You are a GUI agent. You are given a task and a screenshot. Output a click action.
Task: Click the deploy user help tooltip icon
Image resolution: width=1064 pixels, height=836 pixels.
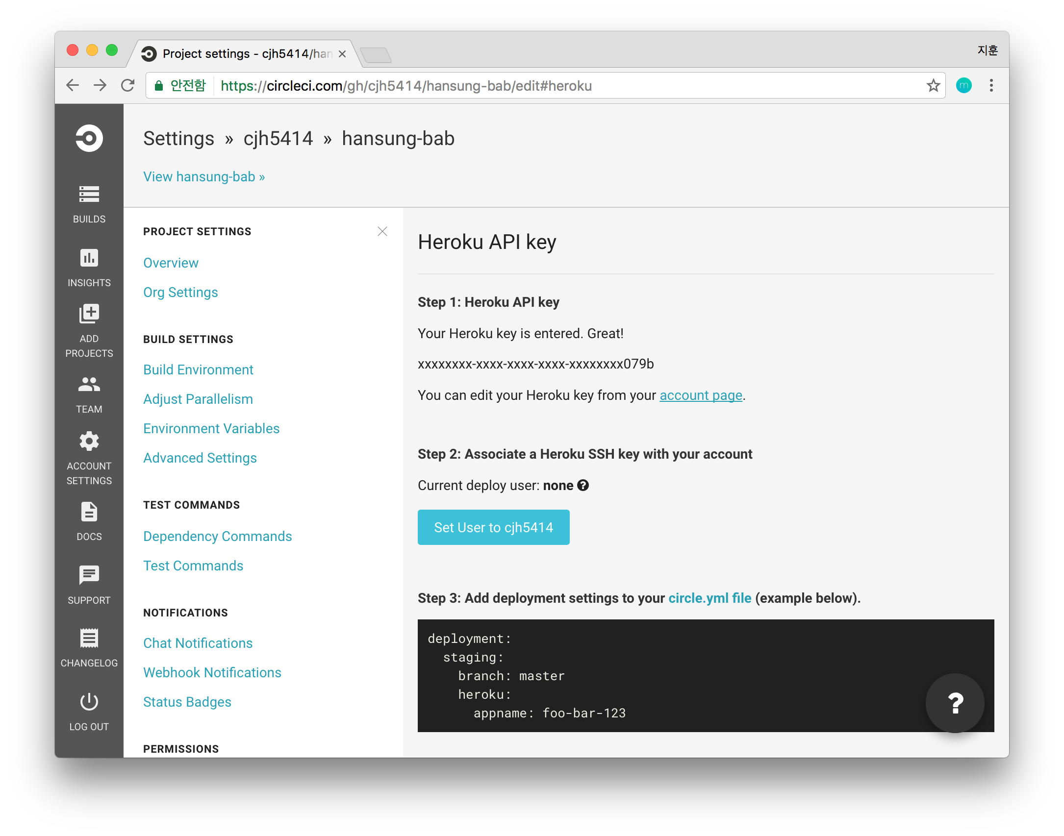coord(583,485)
